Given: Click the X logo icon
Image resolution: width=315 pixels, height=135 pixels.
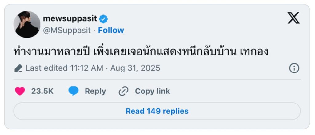Looking at the screenshot, I should [x=293, y=18].
